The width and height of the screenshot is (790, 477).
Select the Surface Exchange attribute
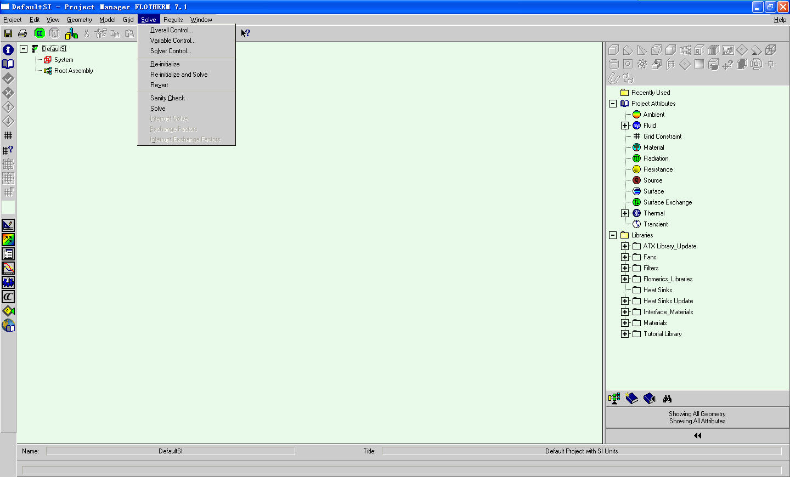click(668, 202)
